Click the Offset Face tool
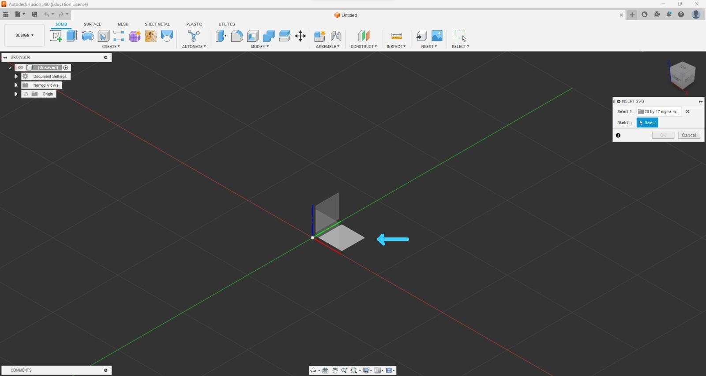Viewport: 706px width, 376px height. pyautogui.click(x=285, y=36)
